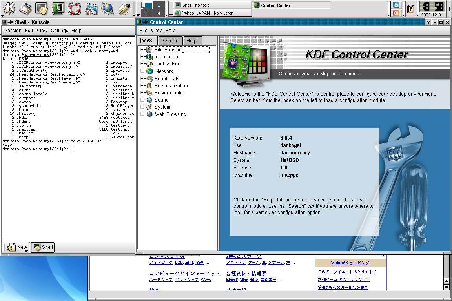Click the Konqueror scrollbar up arrow

click(446, 281)
